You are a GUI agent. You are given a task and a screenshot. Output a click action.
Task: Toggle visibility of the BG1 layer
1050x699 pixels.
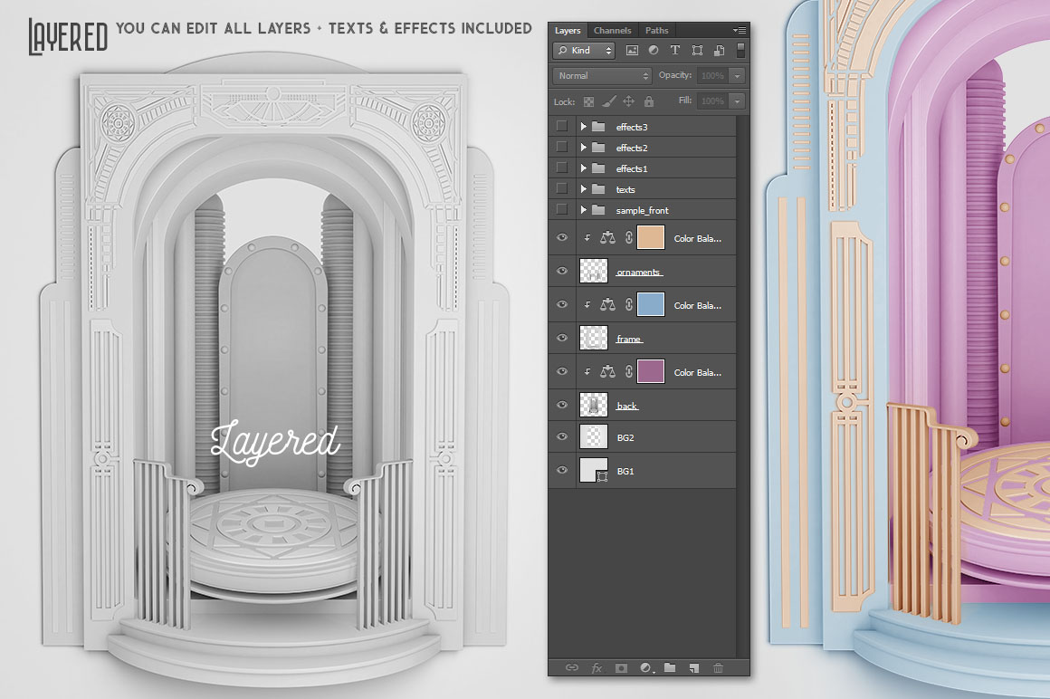point(562,470)
